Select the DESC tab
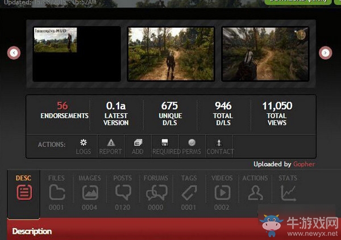This screenshot has width=341, height=240. pyautogui.click(x=24, y=194)
